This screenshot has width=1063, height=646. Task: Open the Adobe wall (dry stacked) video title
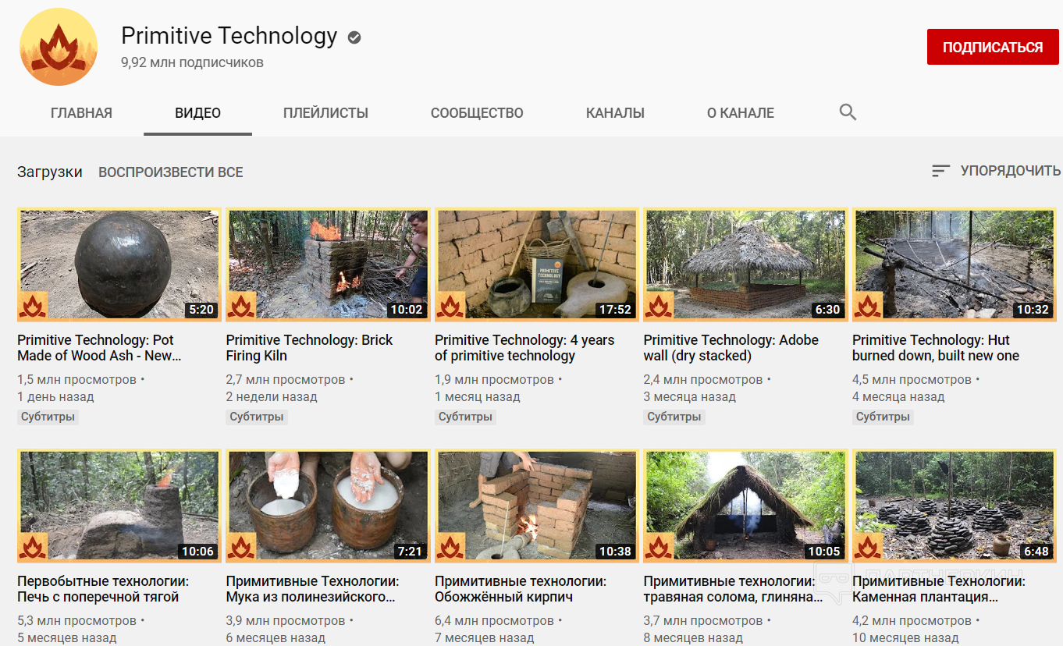pos(731,348)
